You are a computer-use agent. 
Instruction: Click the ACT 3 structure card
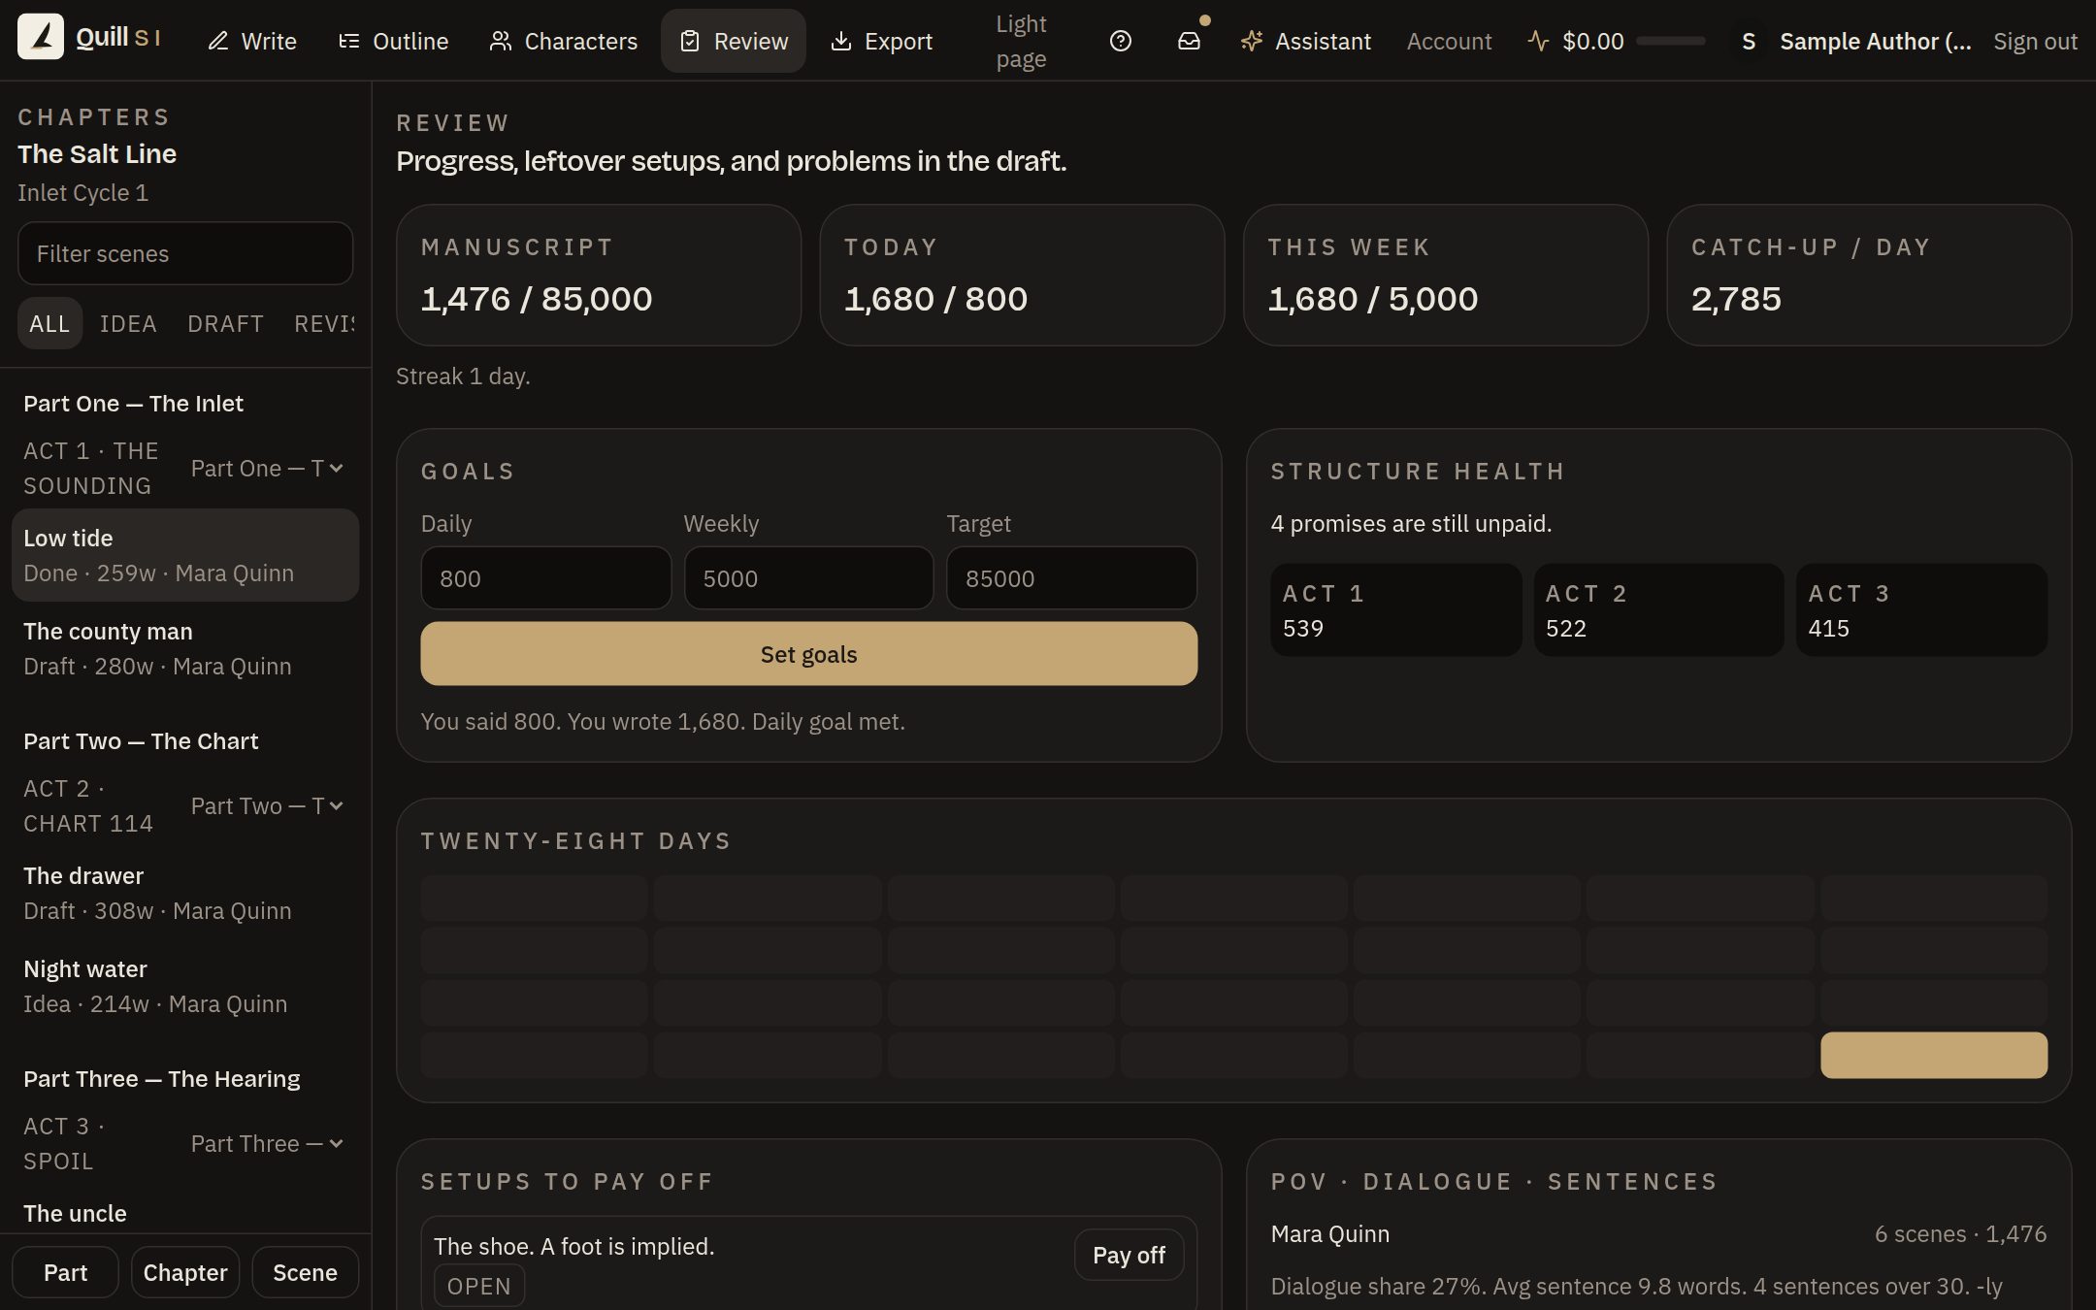(x=1921, y=610)
